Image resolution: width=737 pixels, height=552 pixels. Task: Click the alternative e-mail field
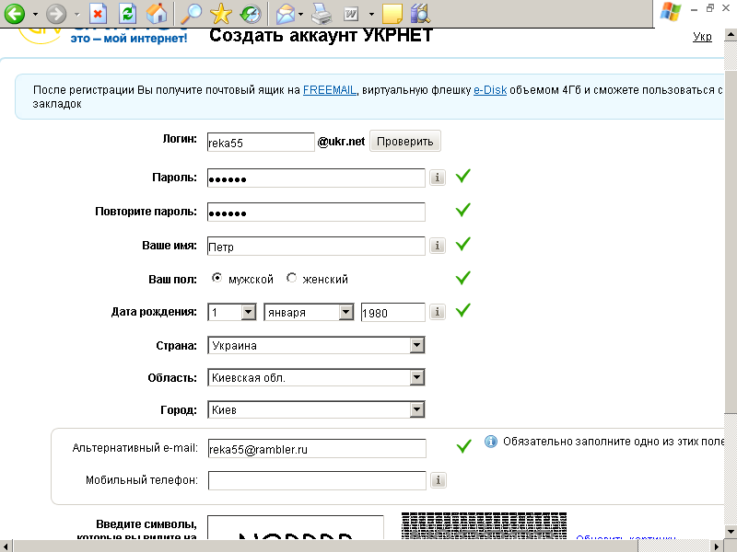317,448
